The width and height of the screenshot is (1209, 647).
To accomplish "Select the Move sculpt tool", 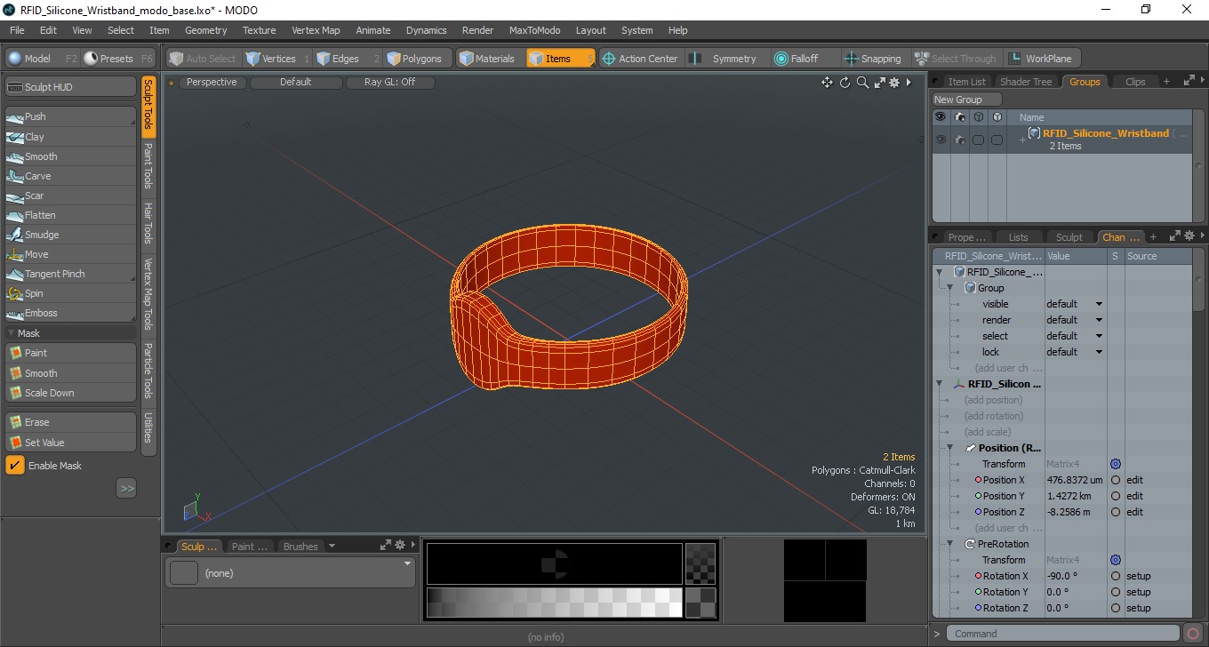I will click(70, 254).
